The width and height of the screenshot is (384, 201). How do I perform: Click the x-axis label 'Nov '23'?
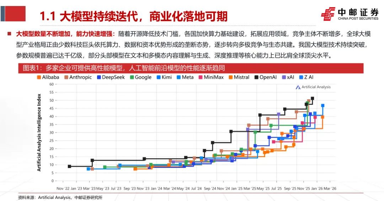[x=143, y=189]
